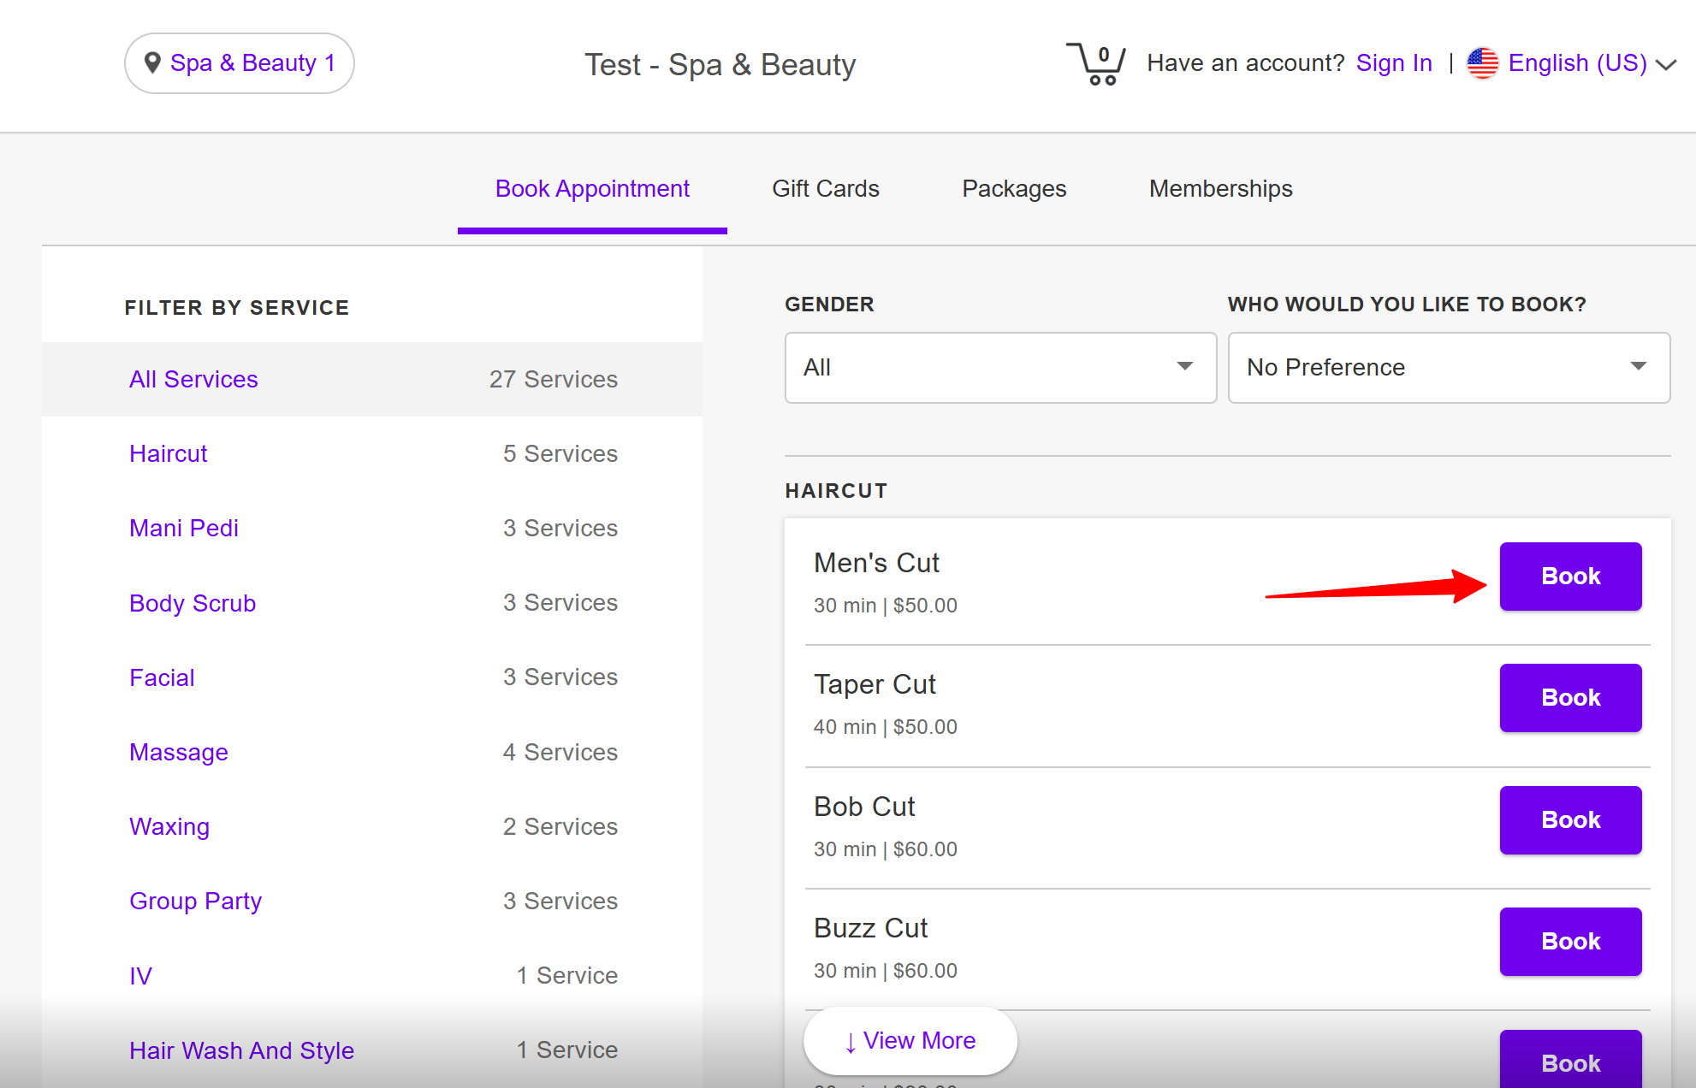Book the Men's Cut service
Image resolution: width=1696 pixels, height=1088 pixels.
click(1569, 577)
